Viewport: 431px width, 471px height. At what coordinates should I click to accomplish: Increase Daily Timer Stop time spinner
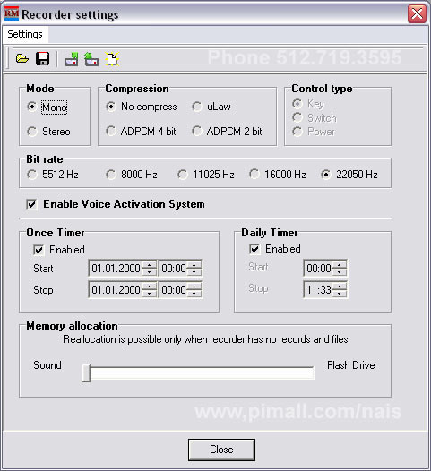339,287
